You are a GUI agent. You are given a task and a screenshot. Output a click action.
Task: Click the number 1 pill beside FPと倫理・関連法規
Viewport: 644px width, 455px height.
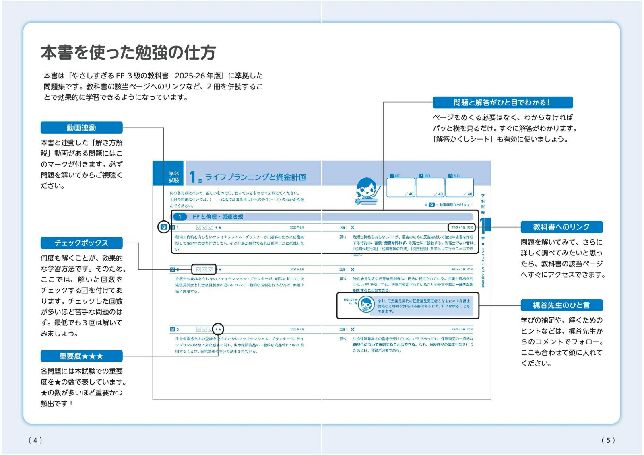click(x=180, y=217)
